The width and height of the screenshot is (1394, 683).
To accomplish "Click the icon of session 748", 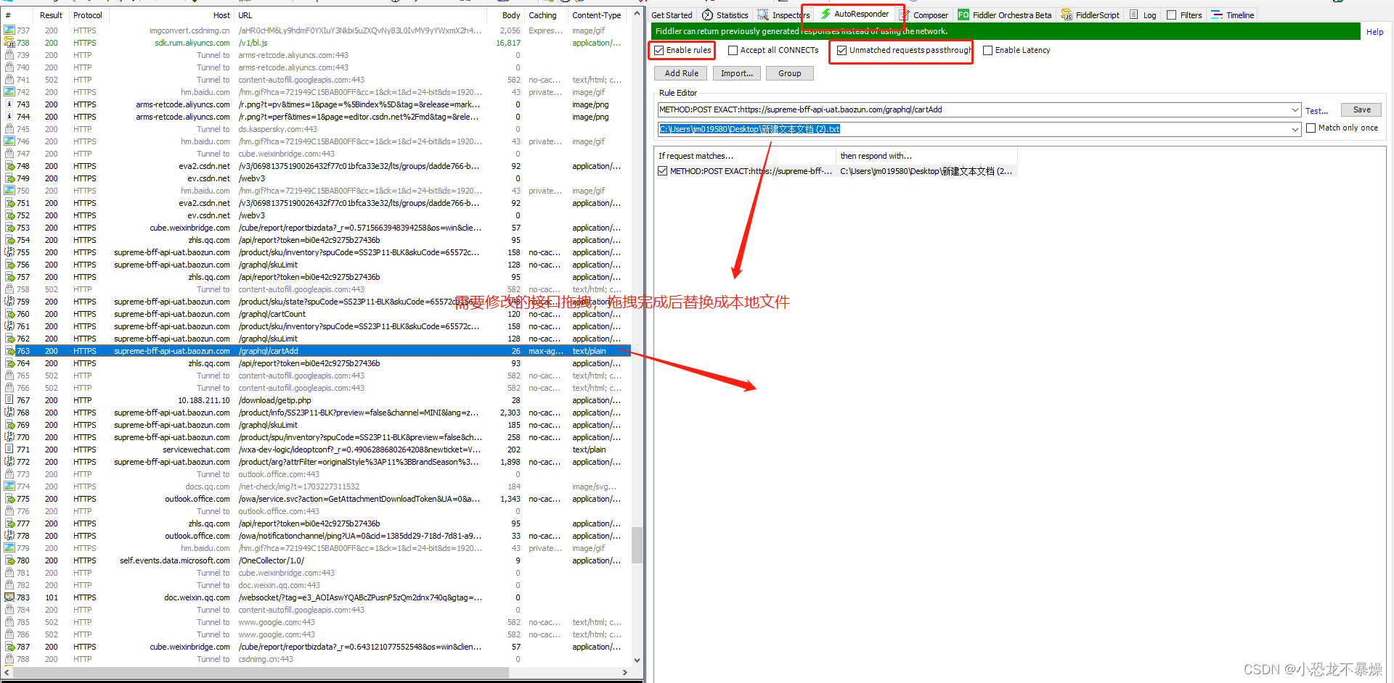I will 9,166.
